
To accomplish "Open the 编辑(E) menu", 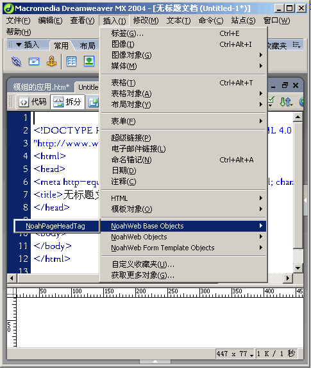I will click(50, 21).
